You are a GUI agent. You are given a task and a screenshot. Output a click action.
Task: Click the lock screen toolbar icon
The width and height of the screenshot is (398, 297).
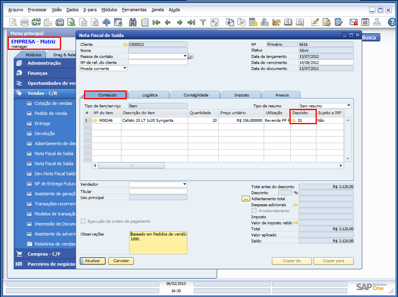pos(118,23)
